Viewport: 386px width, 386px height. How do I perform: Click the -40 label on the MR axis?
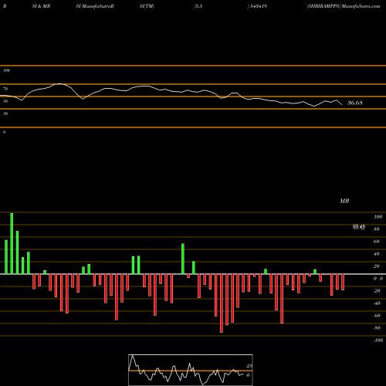(x=377, y=303)
